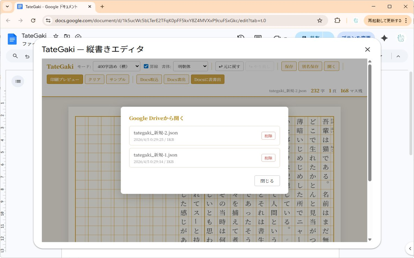The image size is (414, 258).
Task: Click the 168 マス残 counter
Action: tap(351, 91)
